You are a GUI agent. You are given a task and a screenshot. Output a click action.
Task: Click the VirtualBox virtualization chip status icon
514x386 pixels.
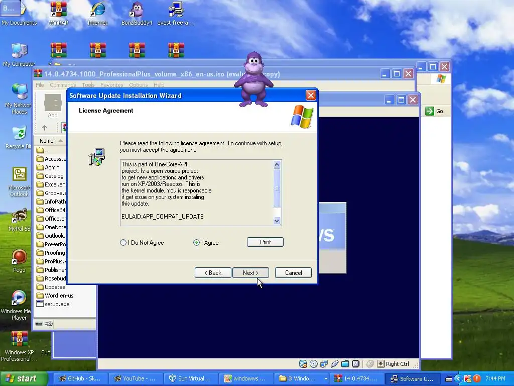356,364
